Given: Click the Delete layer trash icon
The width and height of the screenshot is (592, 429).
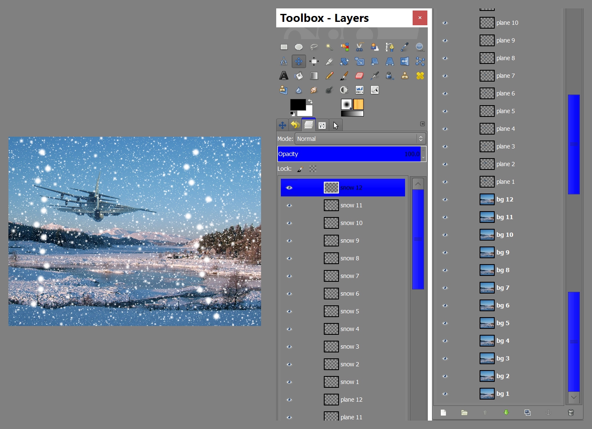Looking at the screenshot, I should click(x=571, y=413).
